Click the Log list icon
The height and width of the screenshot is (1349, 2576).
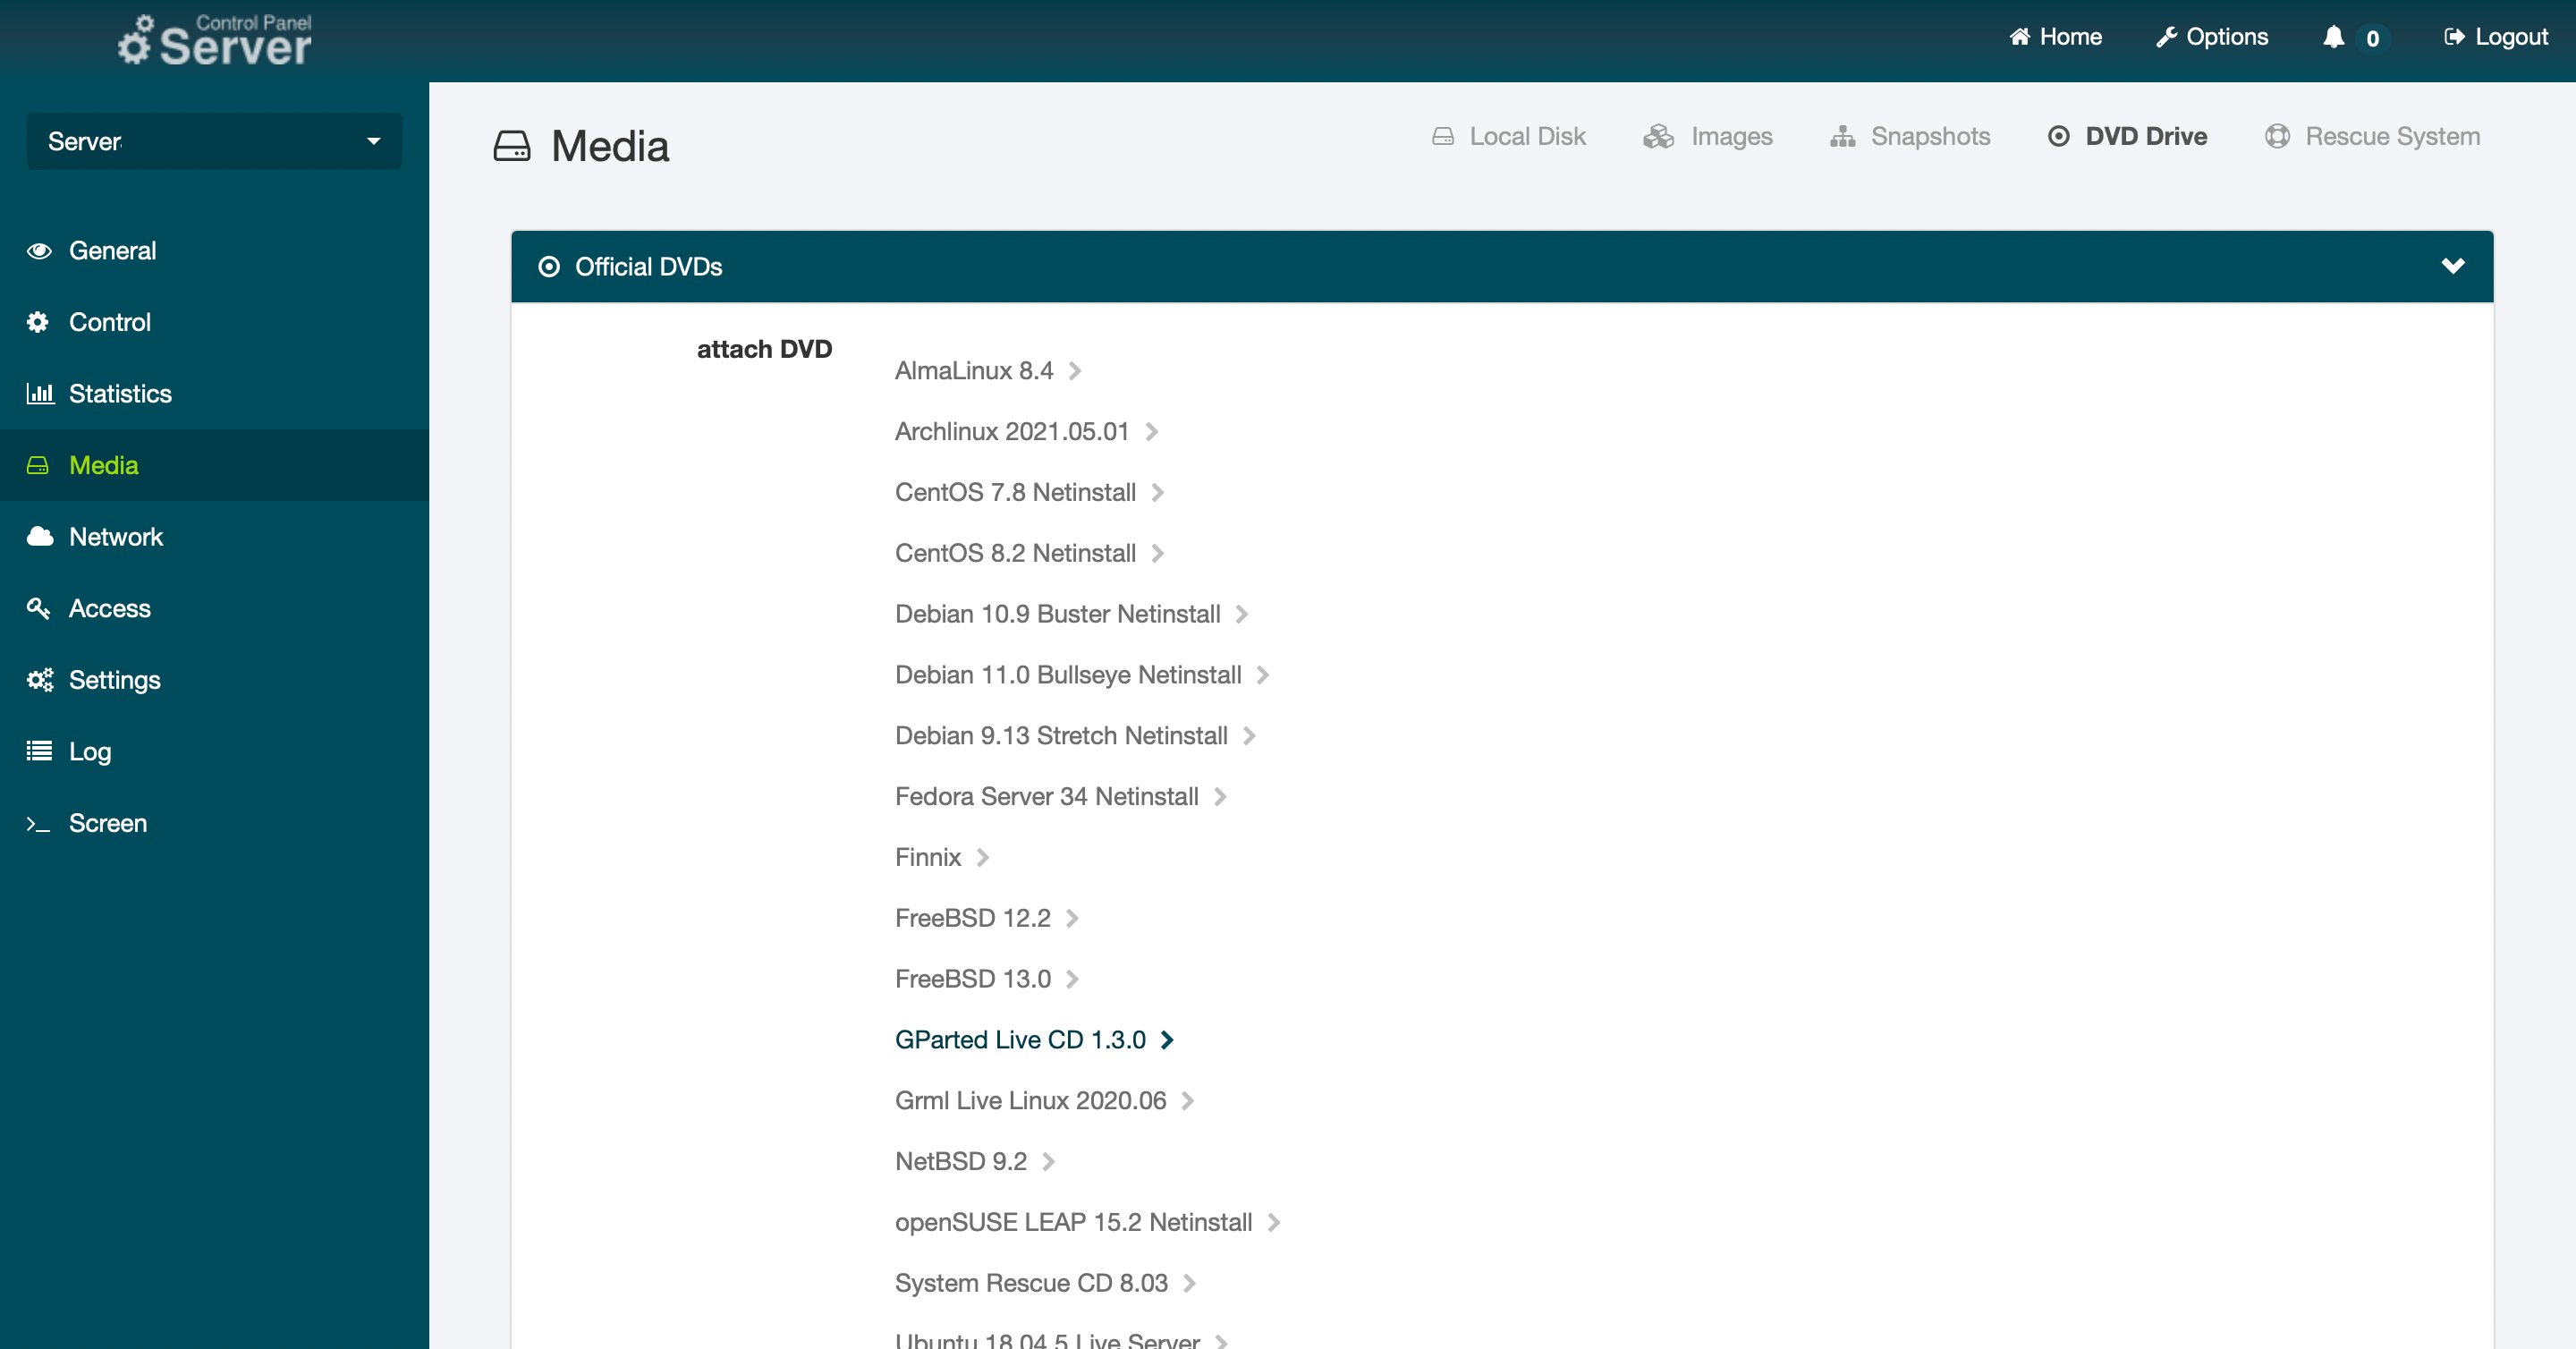[39, 751]
